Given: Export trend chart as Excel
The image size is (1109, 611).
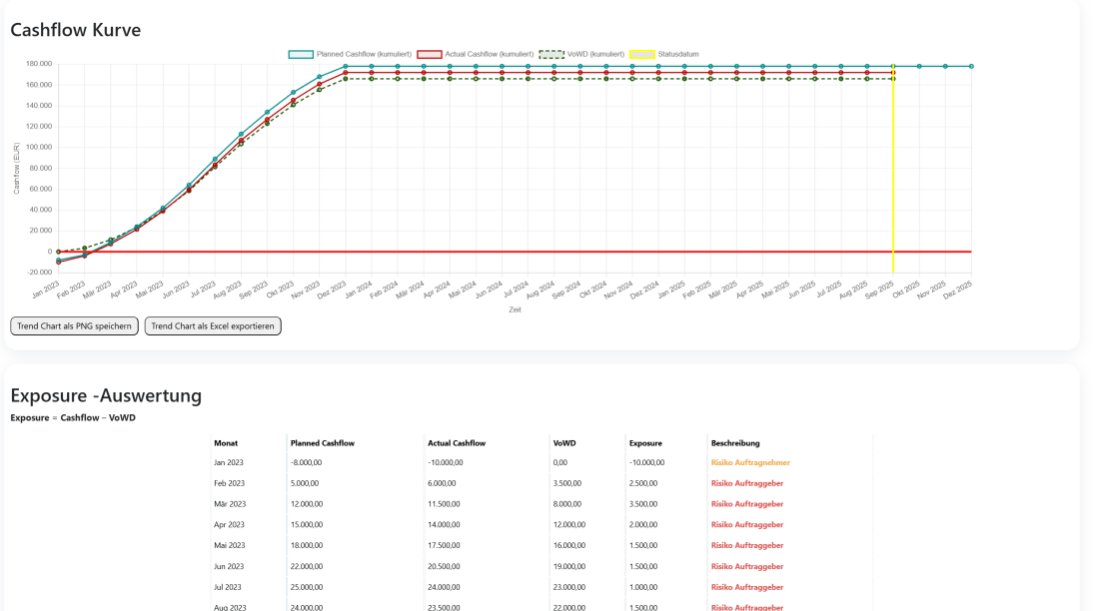Looking at the screenshot, I should click(213, 326).
